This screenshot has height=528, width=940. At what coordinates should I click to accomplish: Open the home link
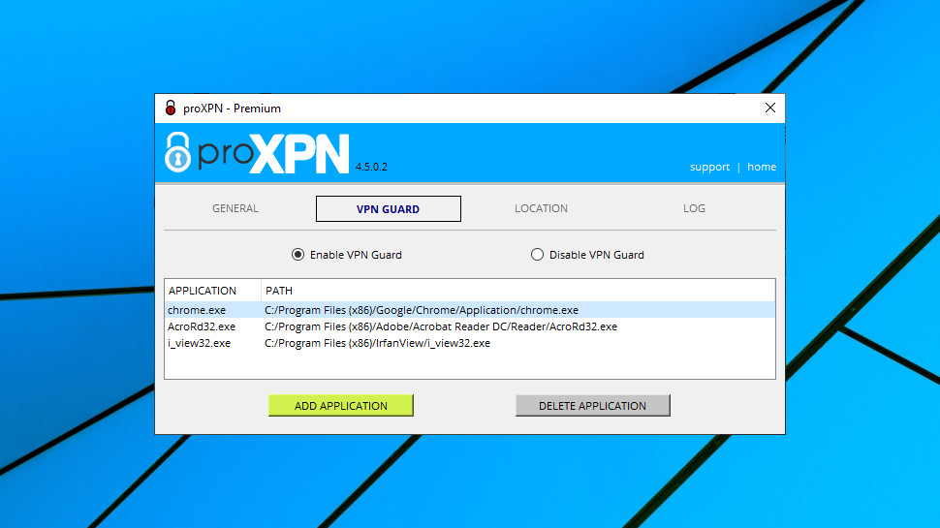pyautogui.click(x=762, y=167)
